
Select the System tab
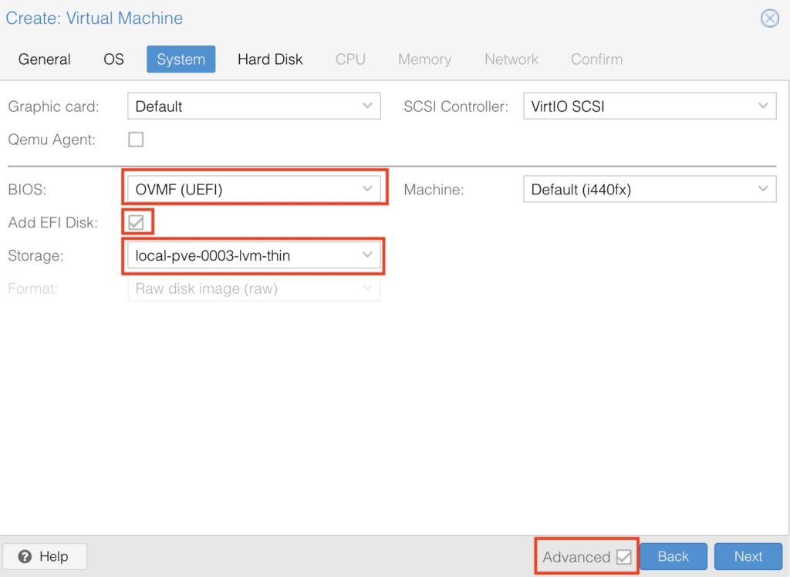181,59
